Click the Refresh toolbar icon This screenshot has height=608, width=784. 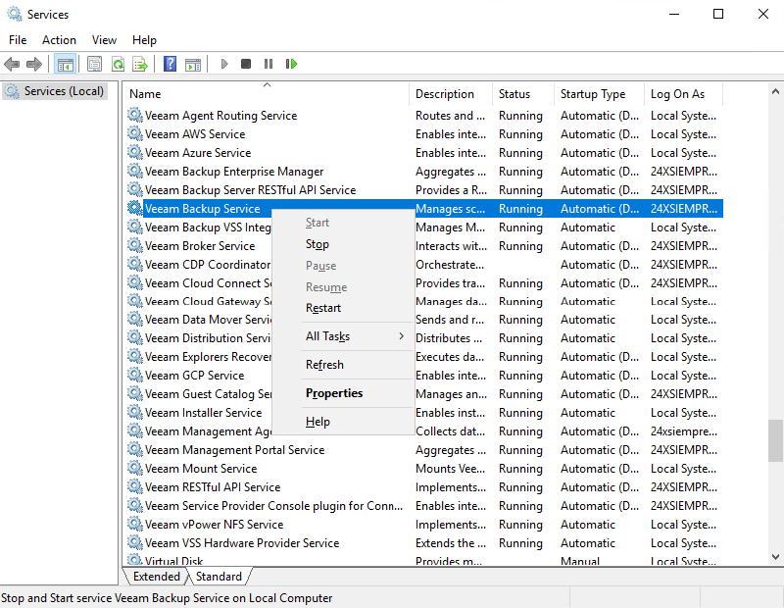pyautogui.click(x=118, y=64)
